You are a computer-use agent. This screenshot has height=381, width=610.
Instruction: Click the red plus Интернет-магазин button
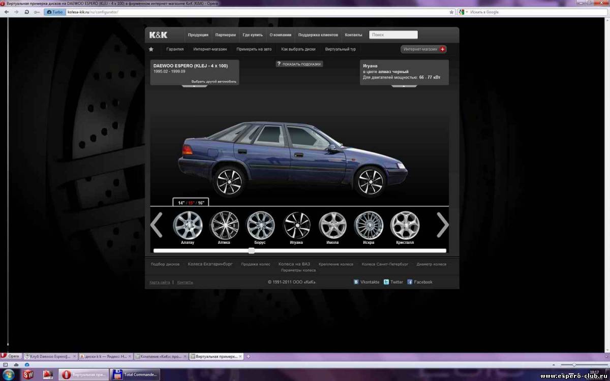(423, 49)
